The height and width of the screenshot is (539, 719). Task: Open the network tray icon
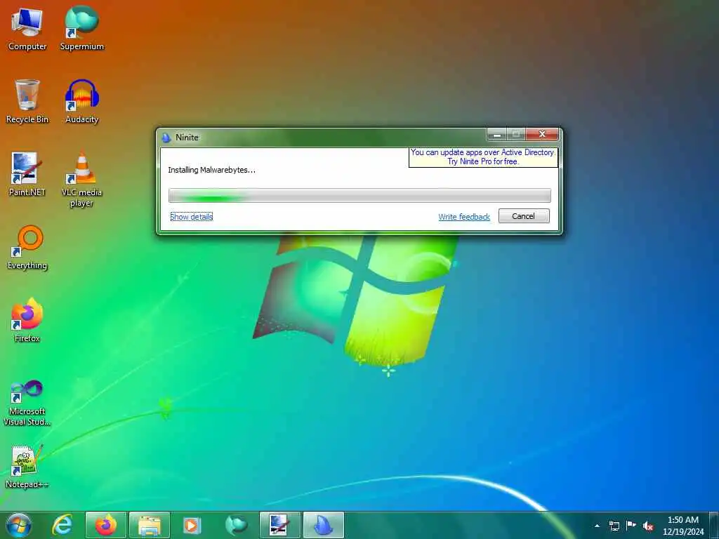(614, 526)
